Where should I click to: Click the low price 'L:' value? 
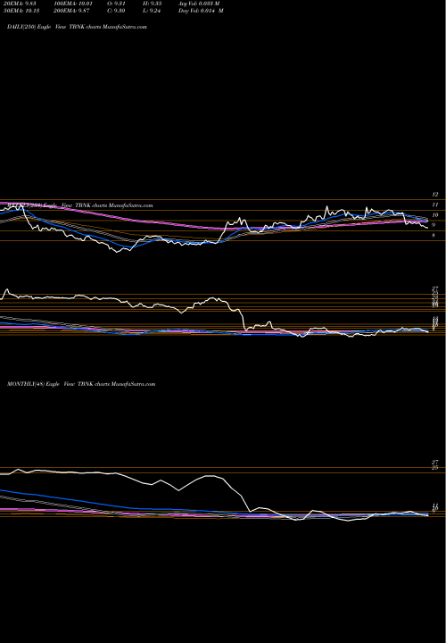(x=153, y=11)
